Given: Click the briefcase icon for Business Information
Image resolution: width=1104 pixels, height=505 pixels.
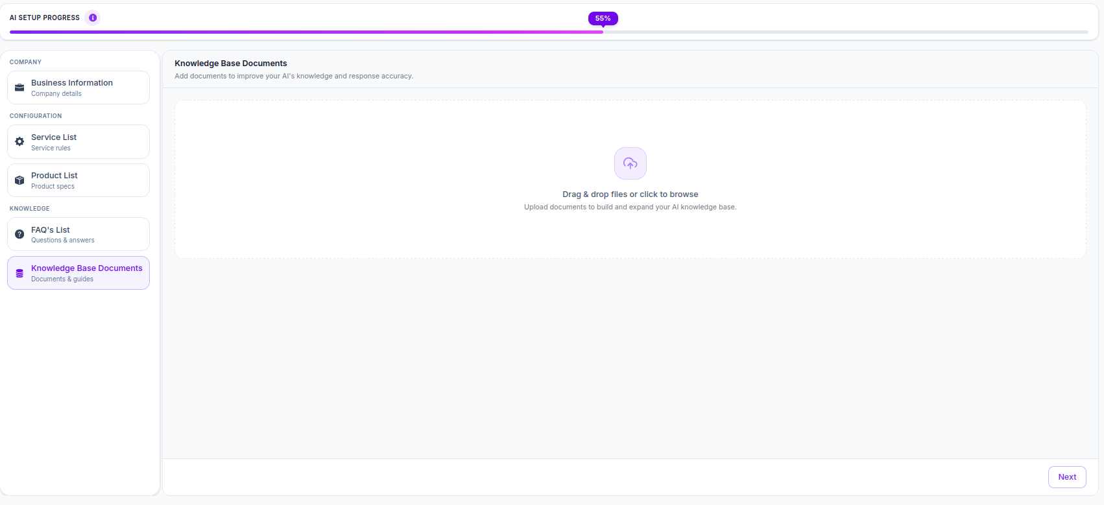Looking at the screenshot, I should pyautogui.click(x=19, y=88).
